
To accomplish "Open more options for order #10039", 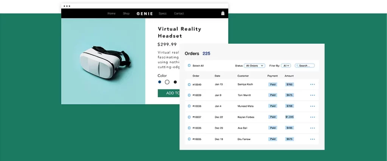I will 313,95.
